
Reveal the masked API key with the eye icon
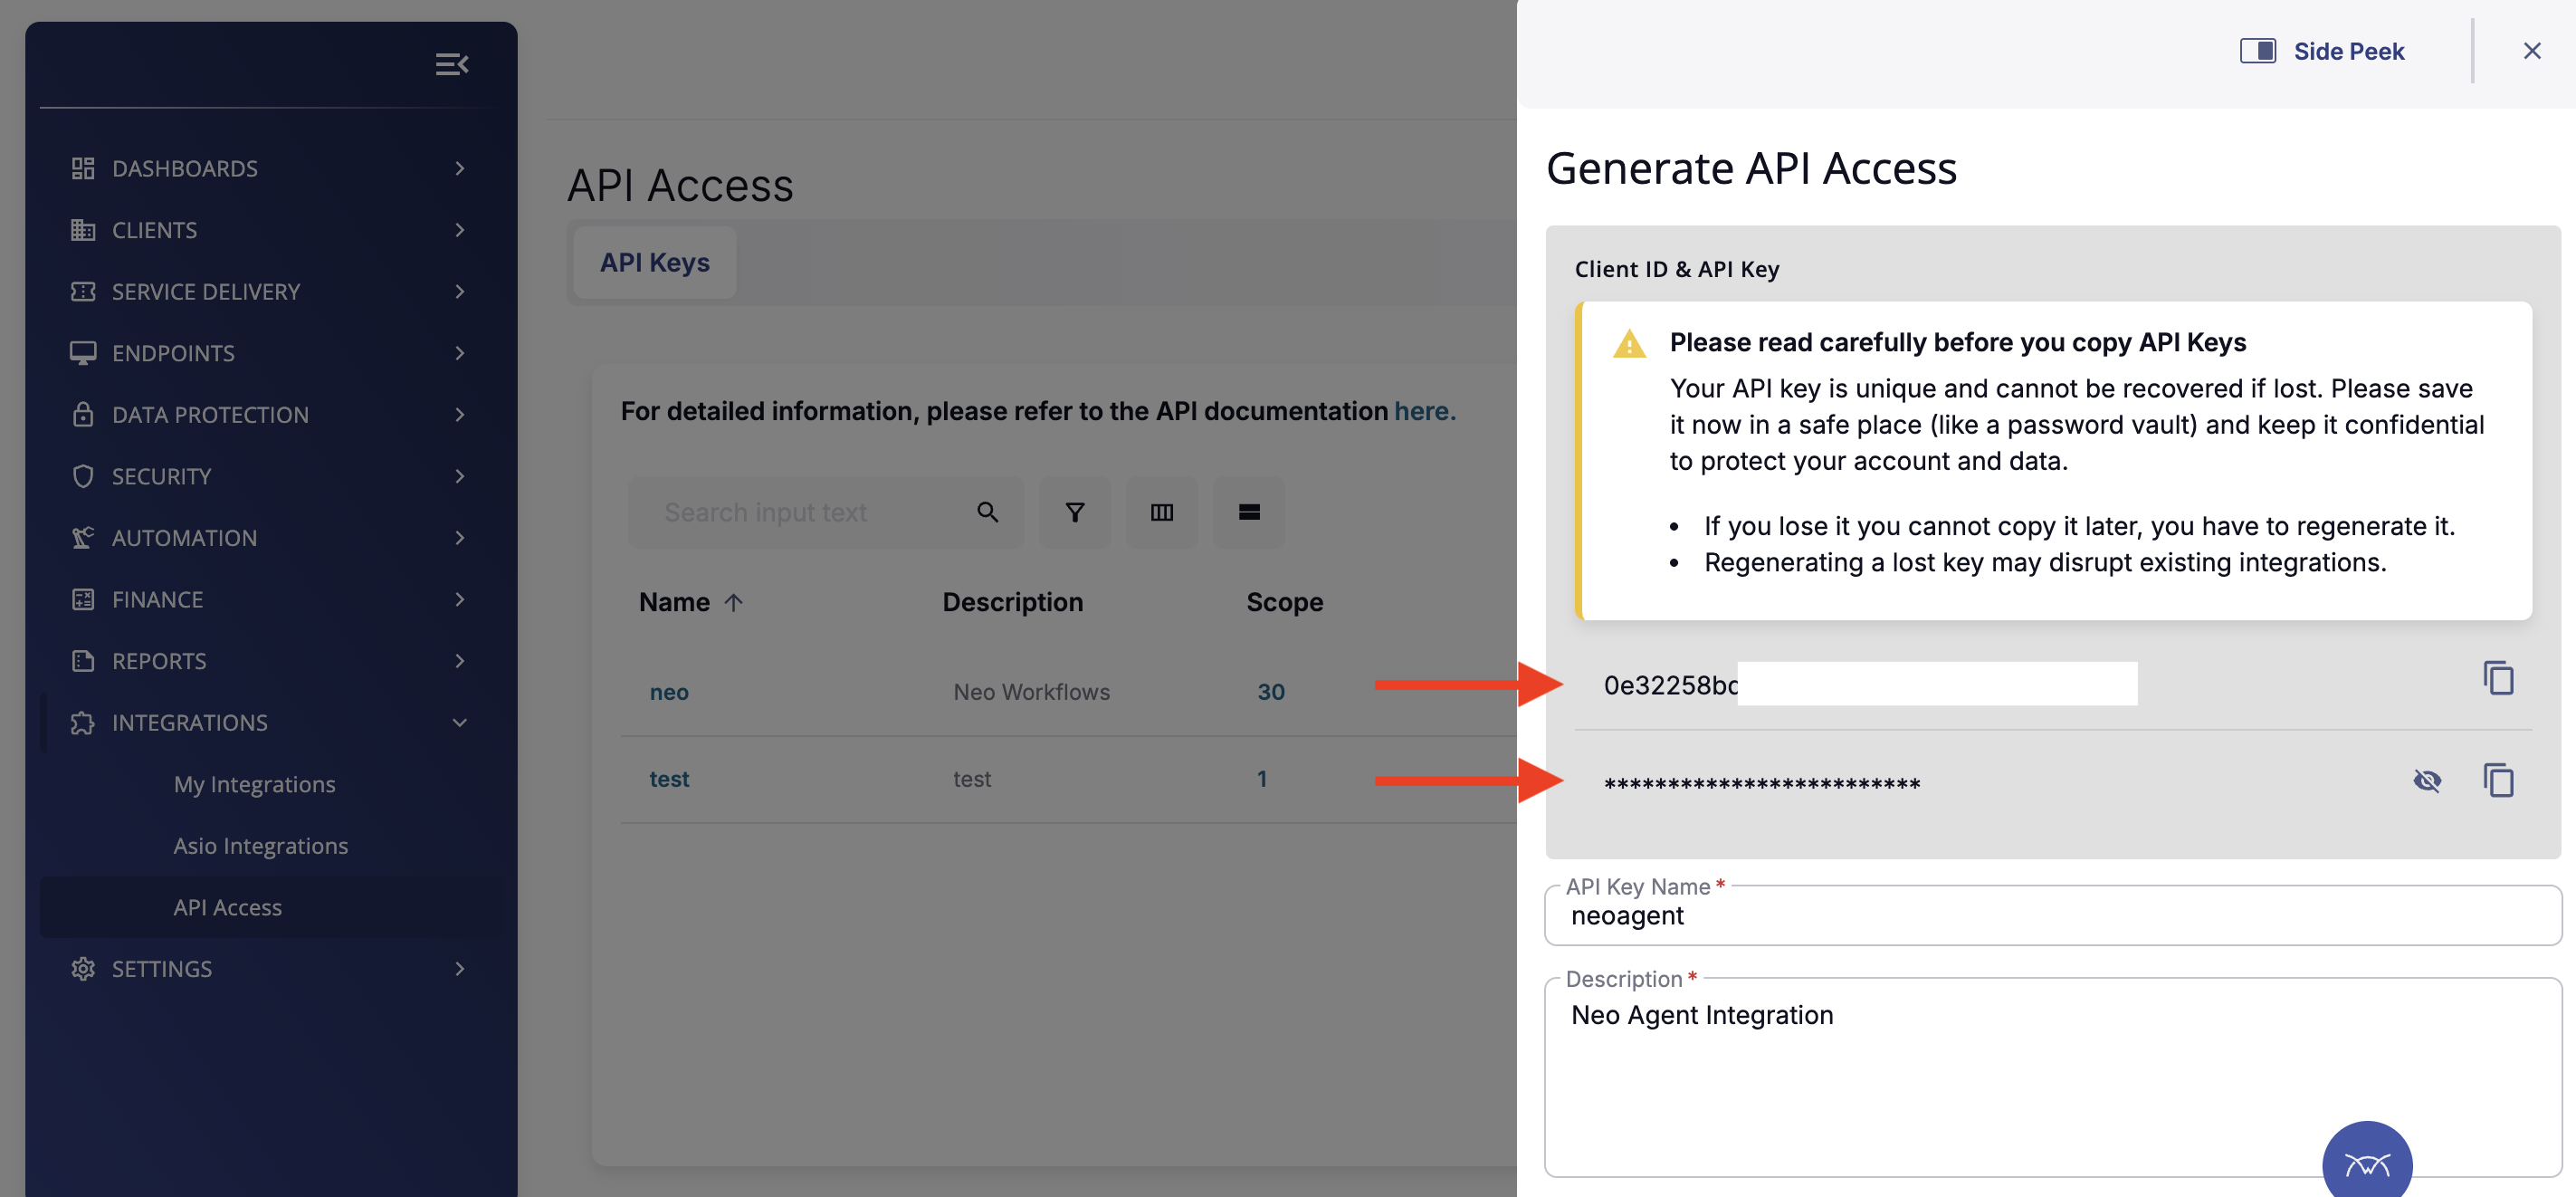[2428, 781]
